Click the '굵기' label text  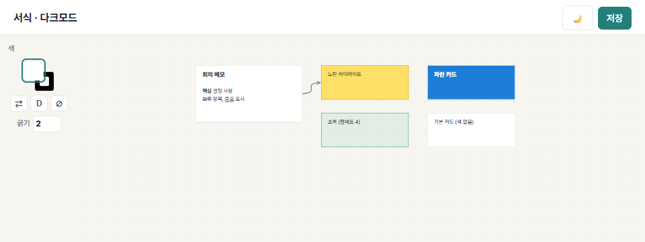pos(24,124)
